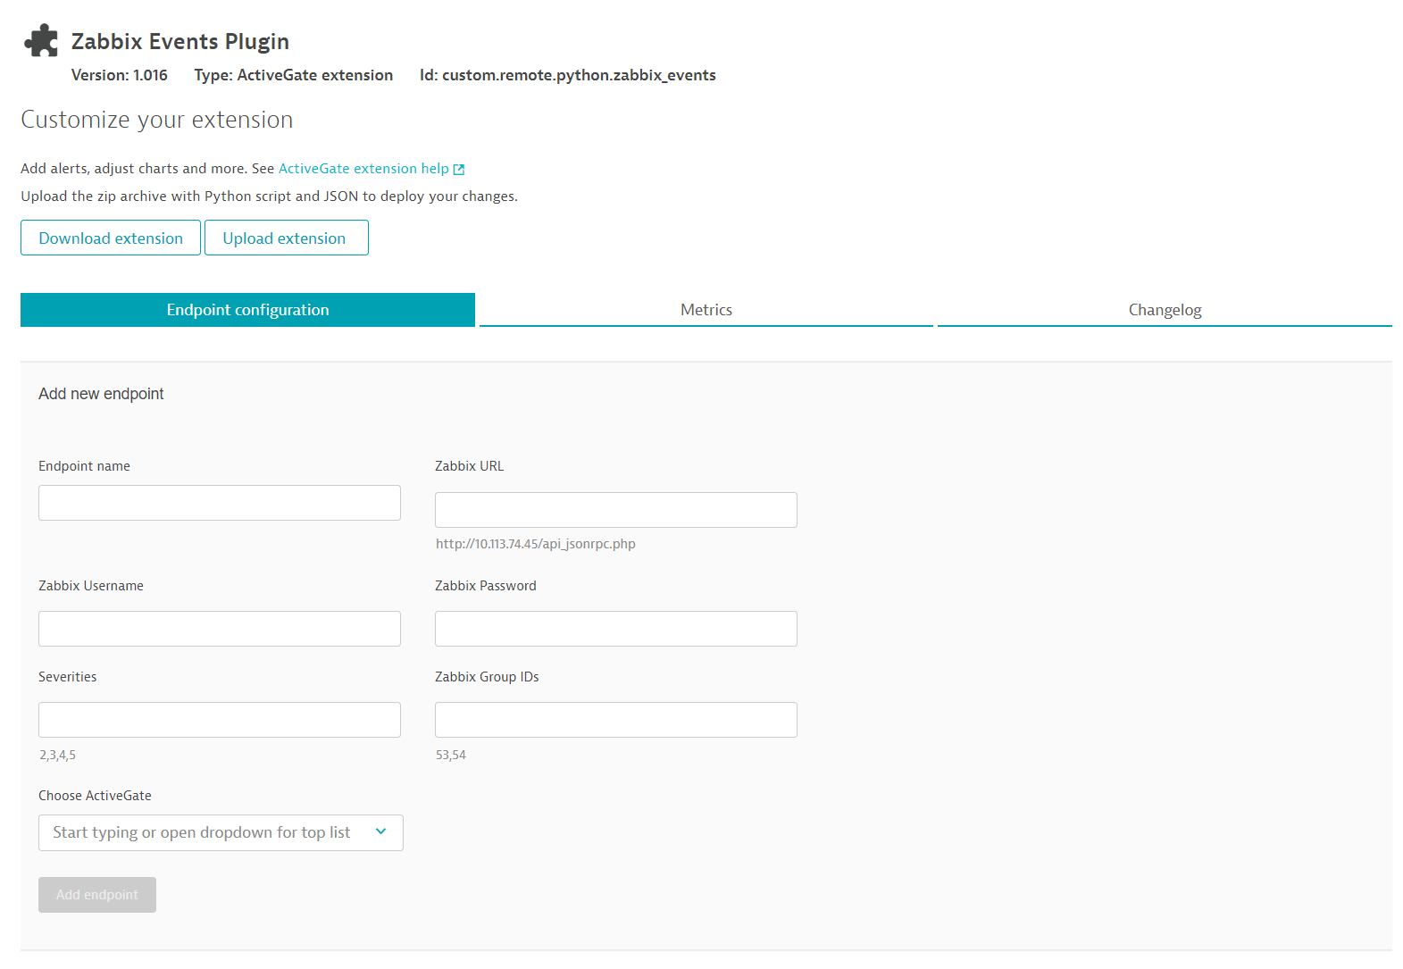1403x969 pixels.
Task: Open the ActiveGate extension help link
Action: click(363, 169)
